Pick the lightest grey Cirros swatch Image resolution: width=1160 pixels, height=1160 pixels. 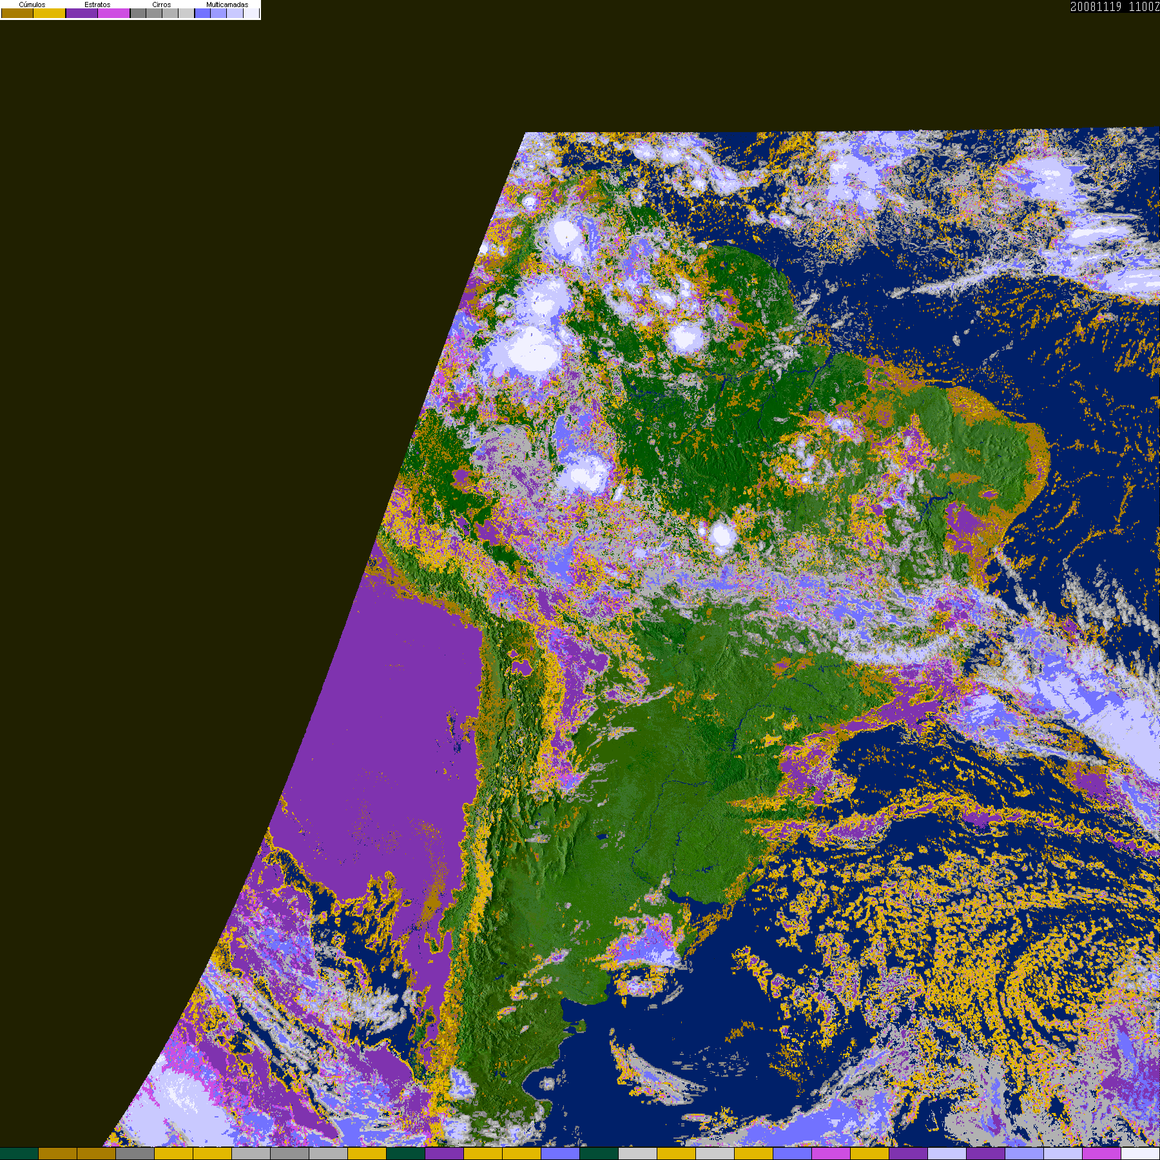[x=186, y=13]
